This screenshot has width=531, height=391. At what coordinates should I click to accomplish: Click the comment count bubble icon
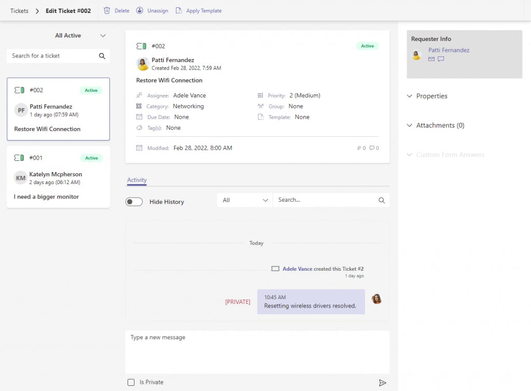pyautogui.click(x=372, y=148)
